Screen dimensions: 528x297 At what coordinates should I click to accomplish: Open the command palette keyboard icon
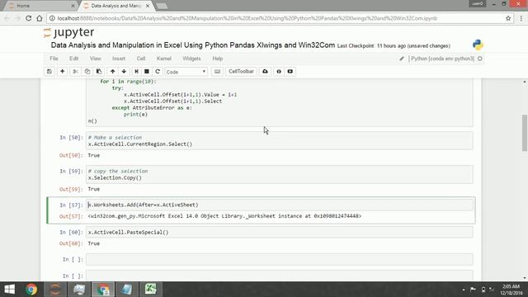click(217, 72)
